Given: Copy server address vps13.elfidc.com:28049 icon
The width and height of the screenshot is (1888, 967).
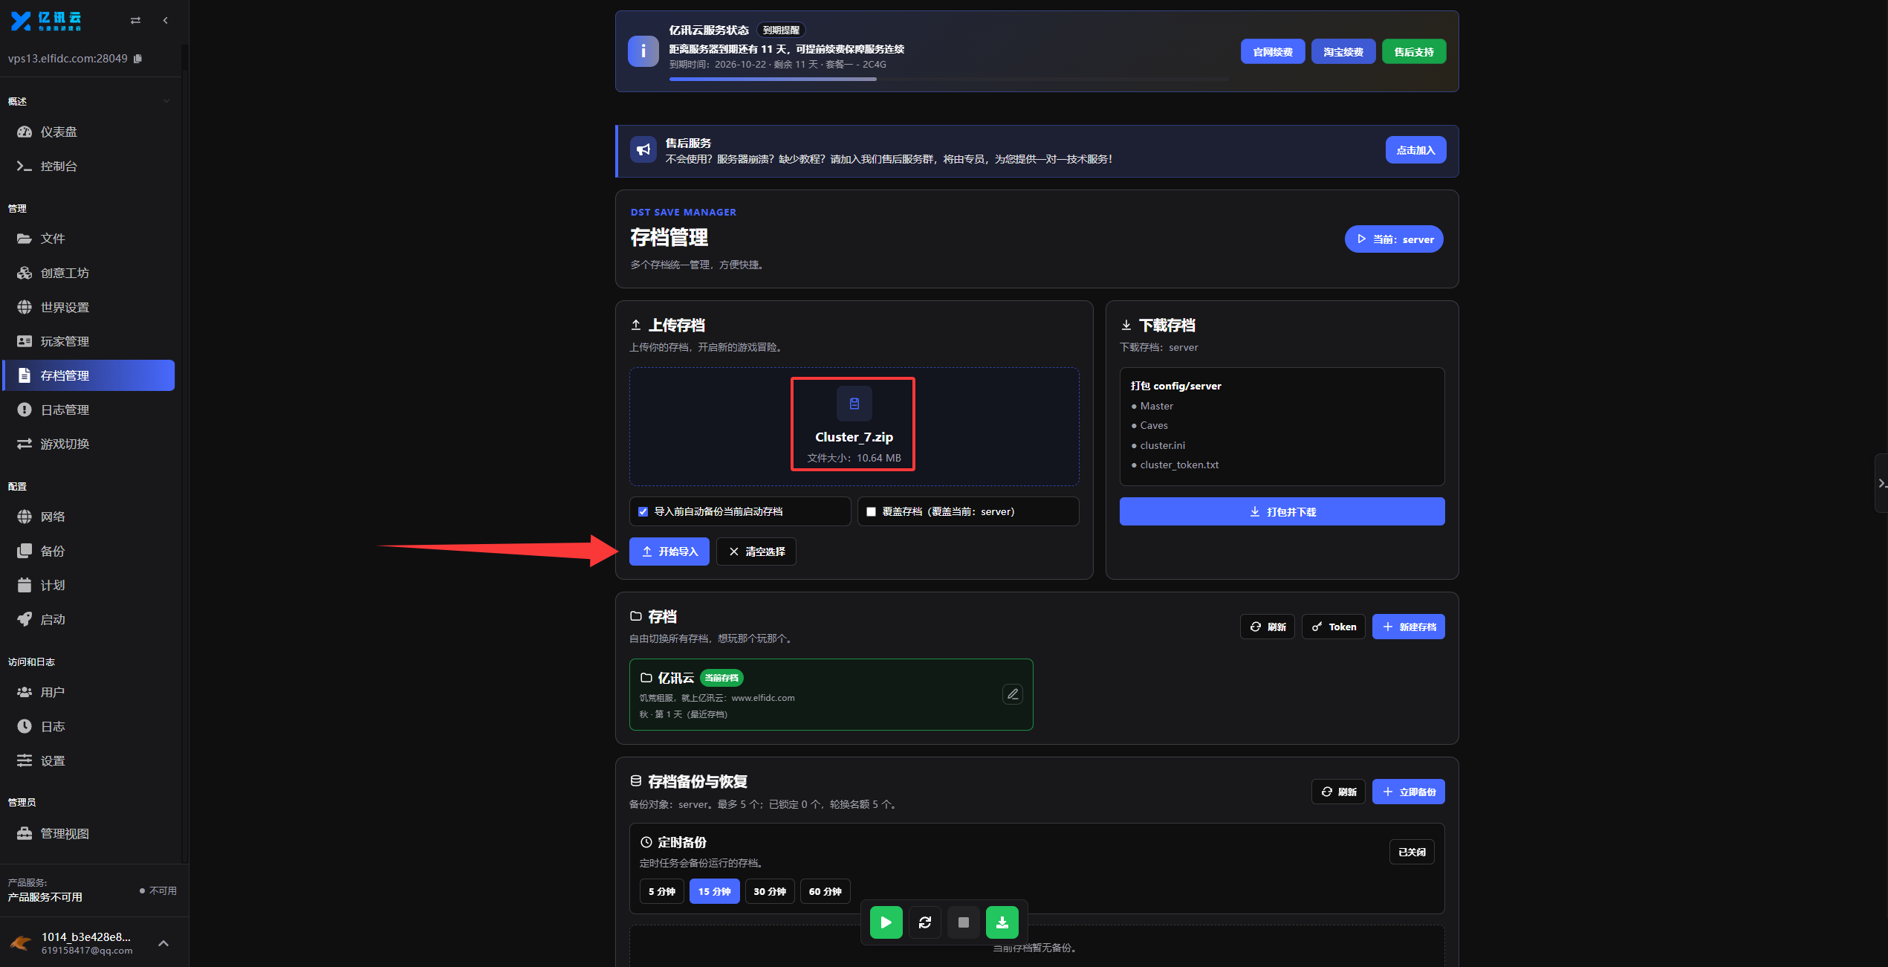Looking at the screenshot, I should click(x=137, y=59).
